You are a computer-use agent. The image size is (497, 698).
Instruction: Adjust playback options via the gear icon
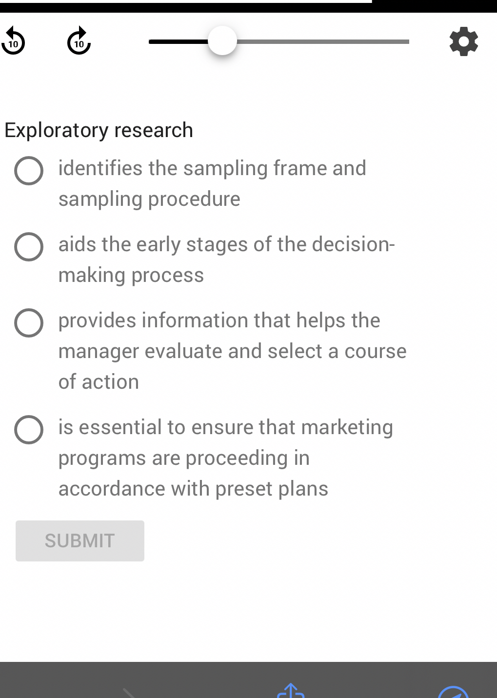coord(463,41)
